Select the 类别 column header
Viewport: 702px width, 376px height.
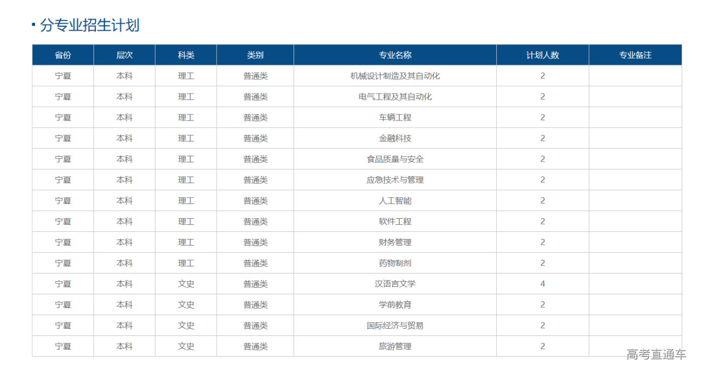coord(255,55)
